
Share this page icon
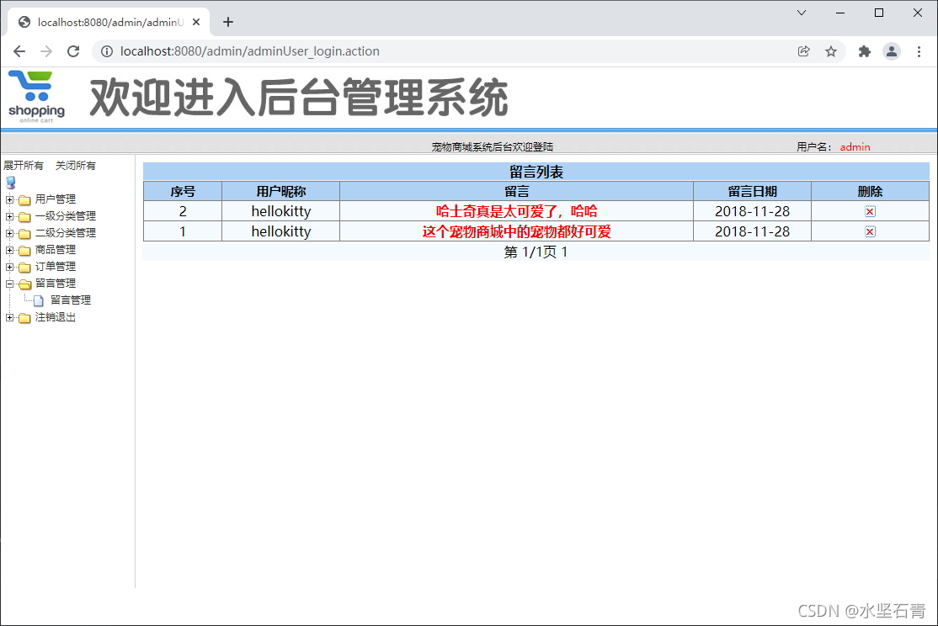click(804, 51)
